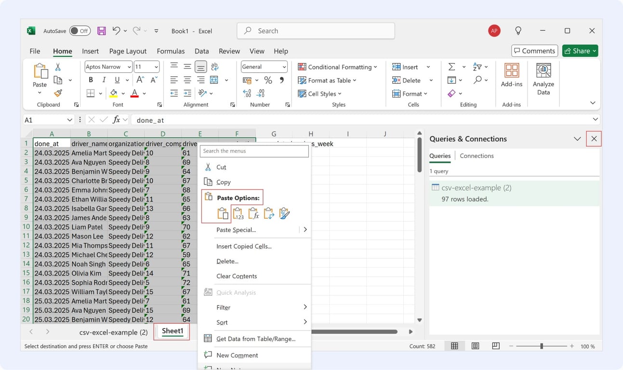Toggle Wrap Text icon
This screenshot has width=623, height=370.
(x=214, y=66)
